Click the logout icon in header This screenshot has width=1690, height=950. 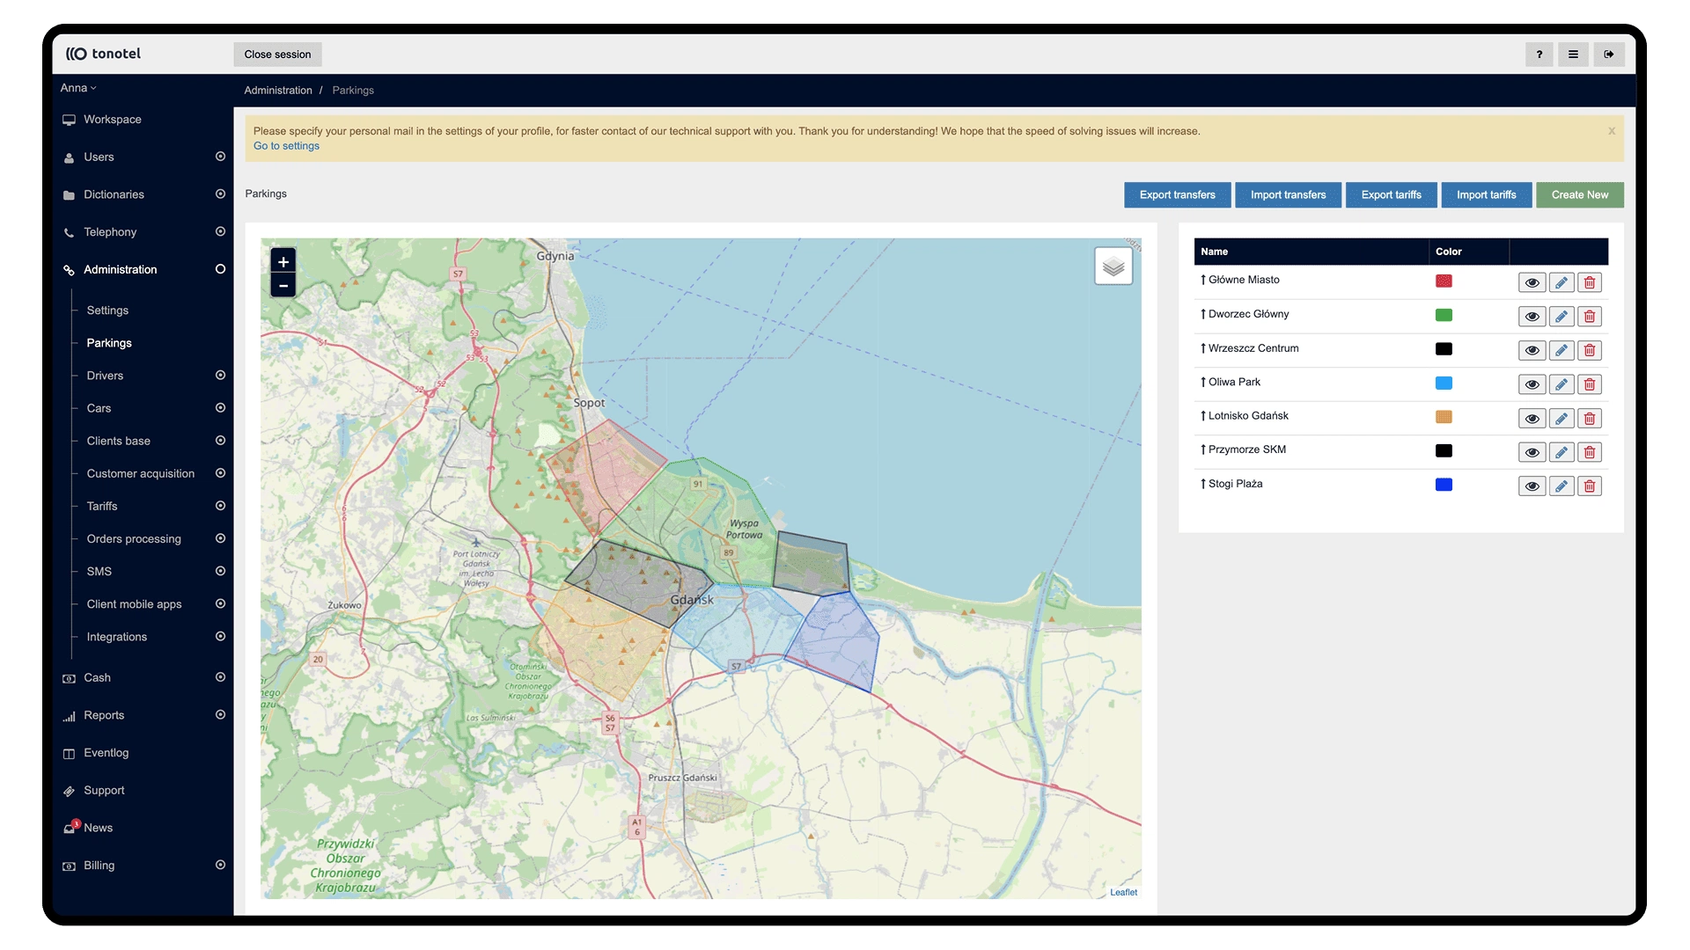pos(1608,55)
